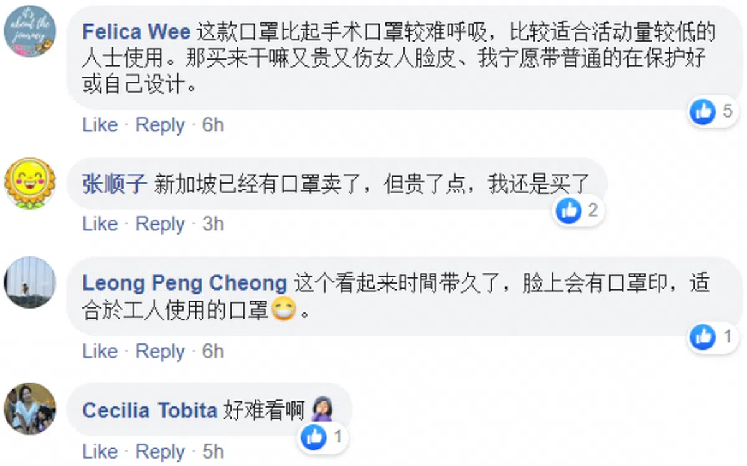Open Felica Wee's profile picture
Screen dimensions: 747x466
coord(30,31)
